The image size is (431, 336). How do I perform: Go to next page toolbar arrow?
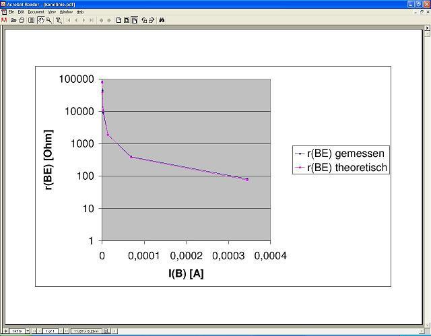(84, 20)
